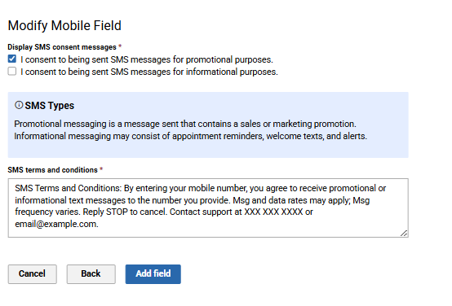Click the info icon beside SMS Types
The image size is (452, 306).
(x=19, y=105)
